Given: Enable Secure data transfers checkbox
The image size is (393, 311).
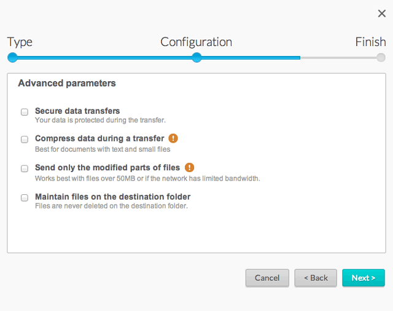Looking at the screenshot, I should (25, 112).
